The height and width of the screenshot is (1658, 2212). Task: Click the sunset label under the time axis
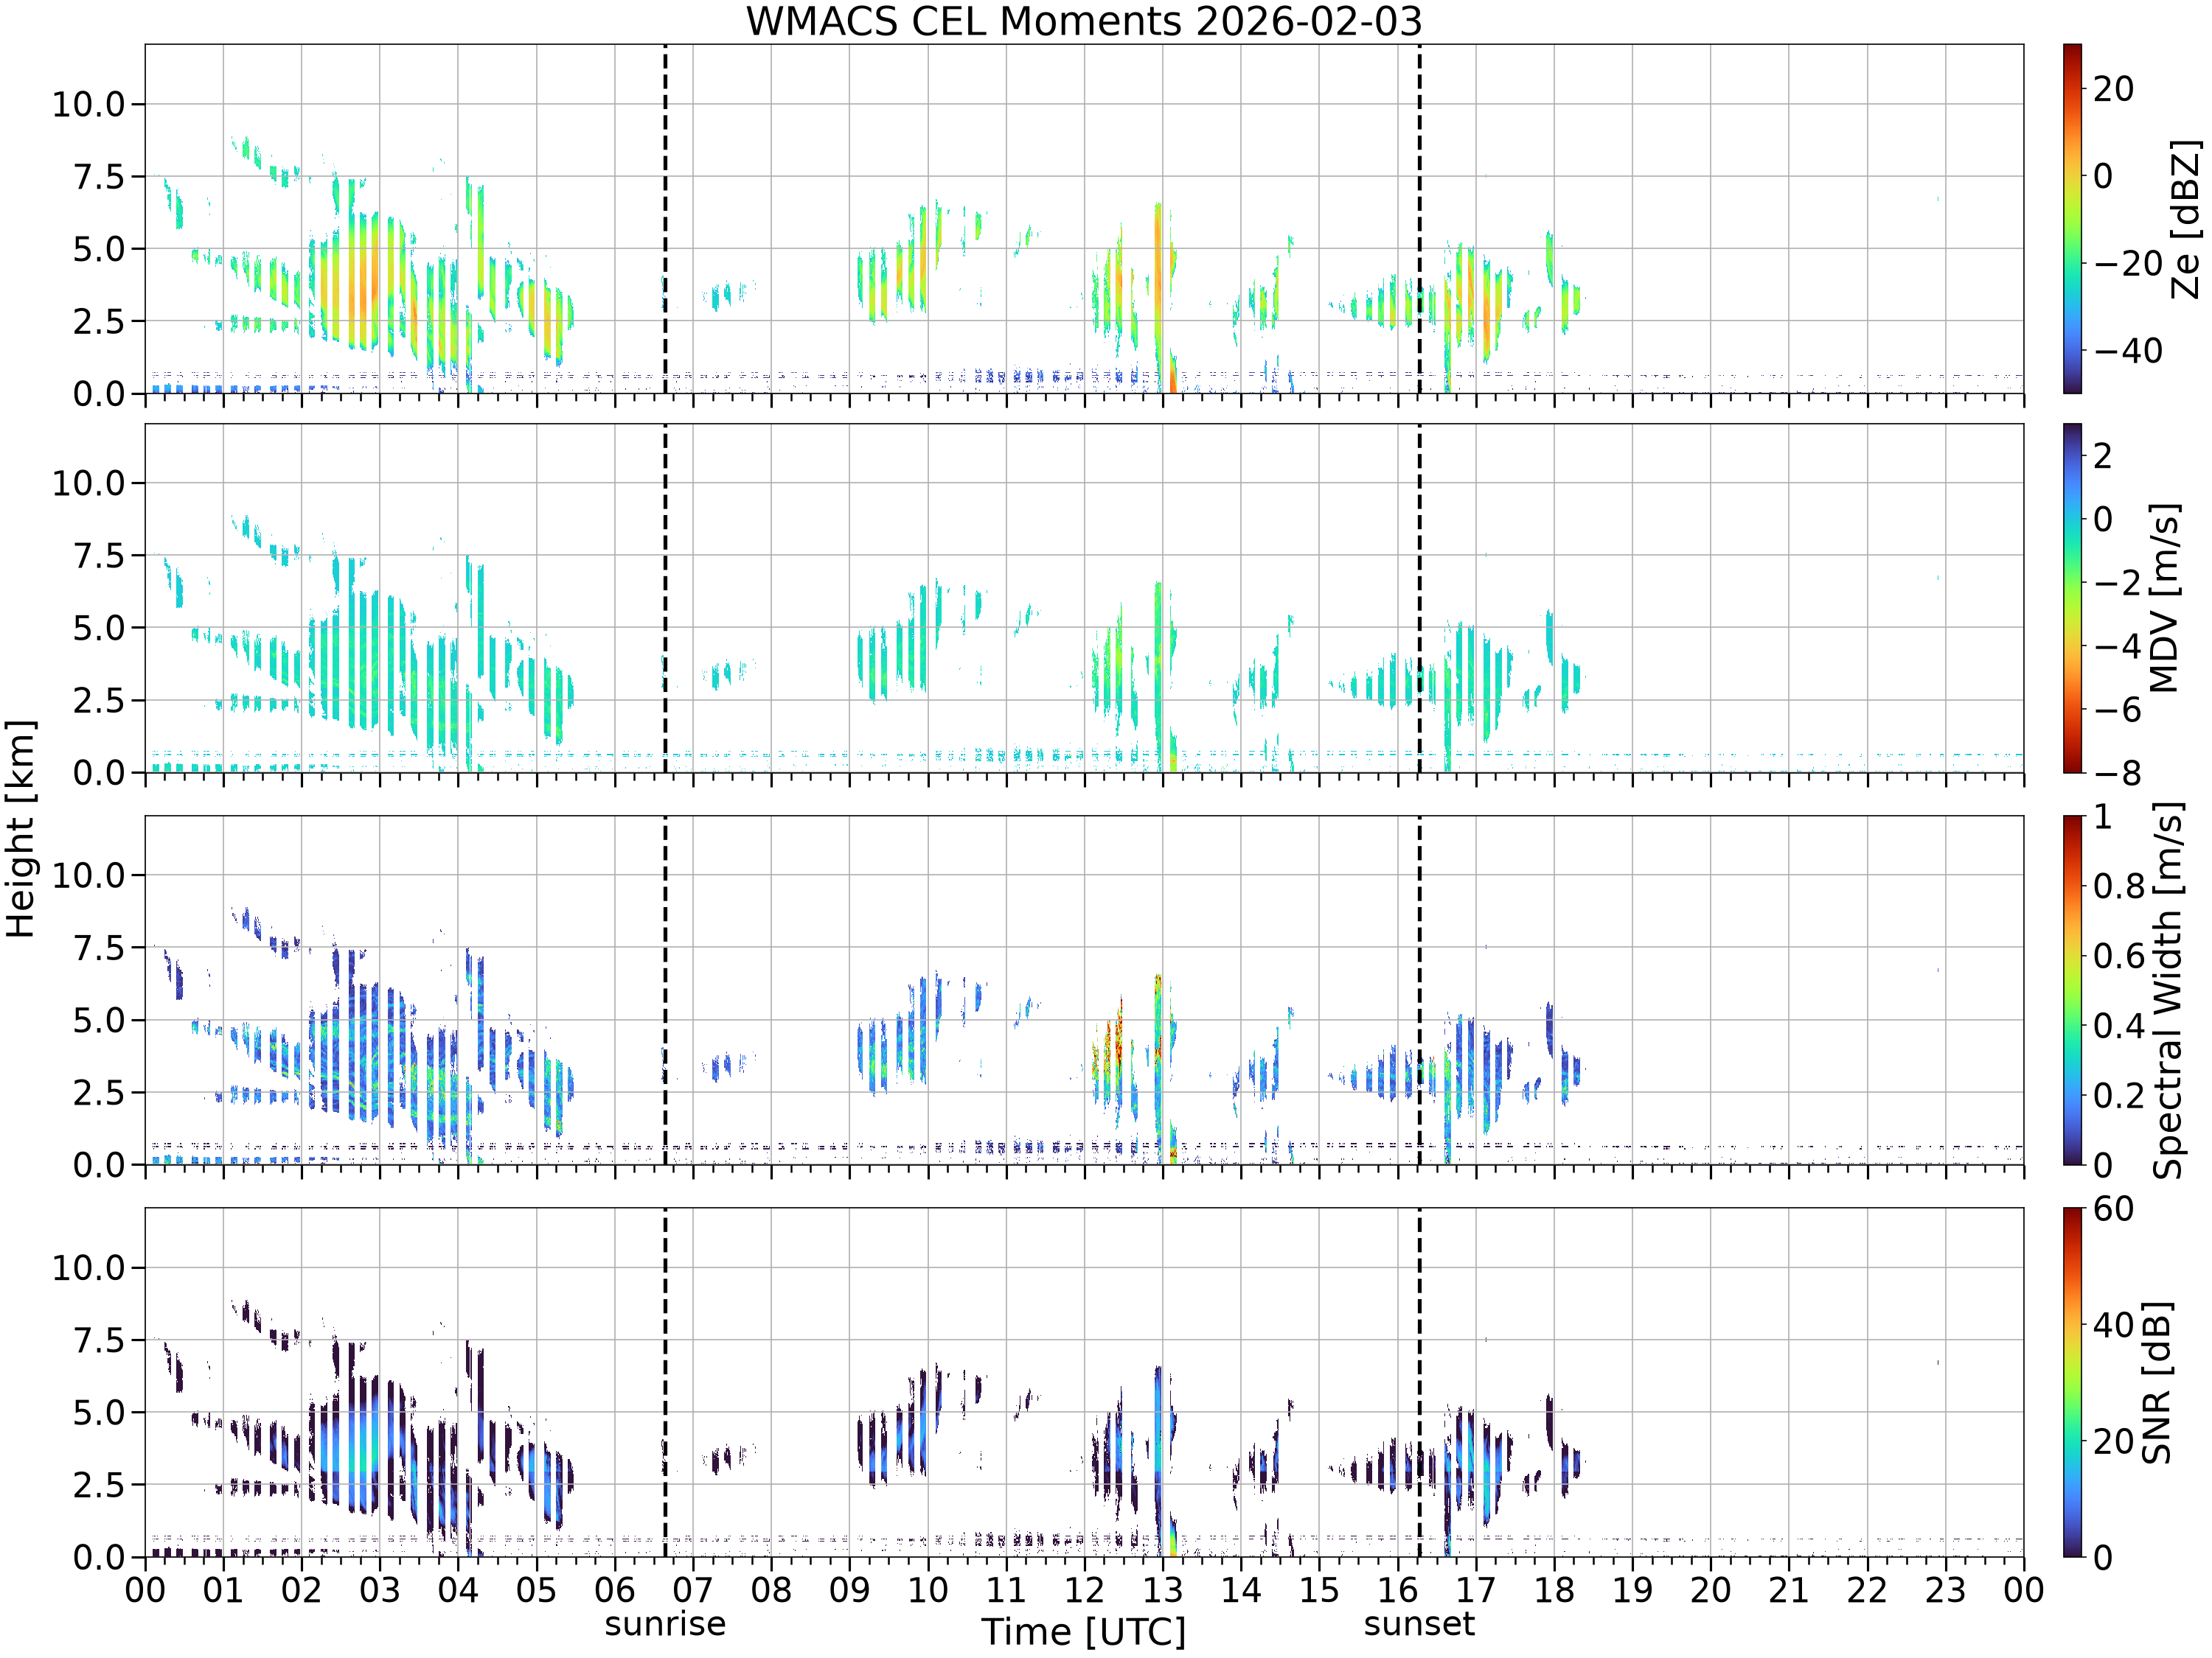[1419, 1623]
